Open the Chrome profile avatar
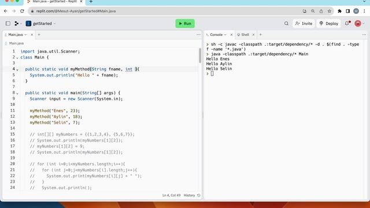The image size is (370, 208). pyautogui.click(x=356, y=11)
